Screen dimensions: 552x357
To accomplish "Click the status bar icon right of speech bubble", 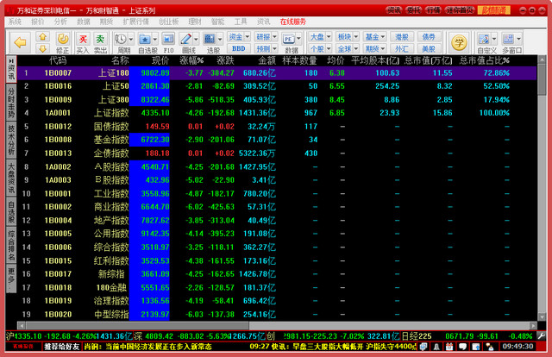I will point(475,347).
